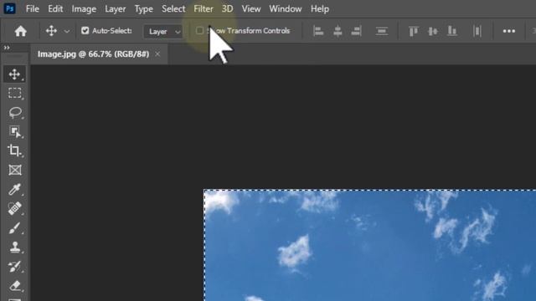536x301 pixels.
Task: Open the Move tool preset picker arrow
Action: [x=67, y=32]
